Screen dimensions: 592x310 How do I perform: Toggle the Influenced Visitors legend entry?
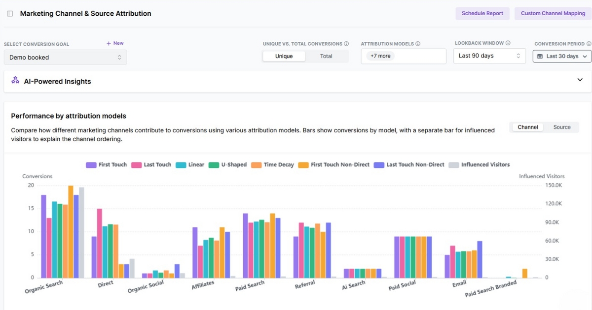[478, 164]
